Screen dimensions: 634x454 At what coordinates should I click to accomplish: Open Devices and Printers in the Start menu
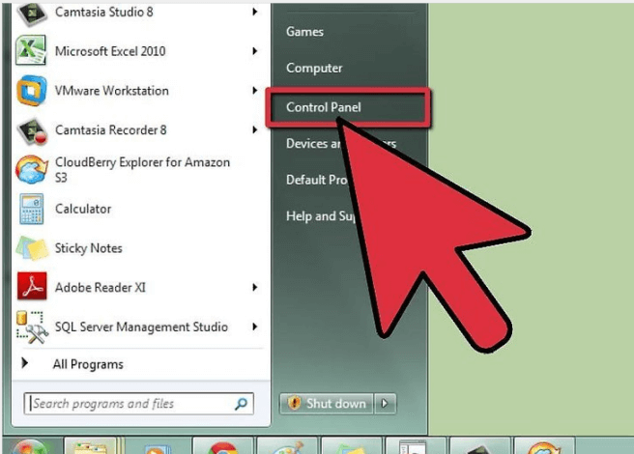click(x=341, y=144)
